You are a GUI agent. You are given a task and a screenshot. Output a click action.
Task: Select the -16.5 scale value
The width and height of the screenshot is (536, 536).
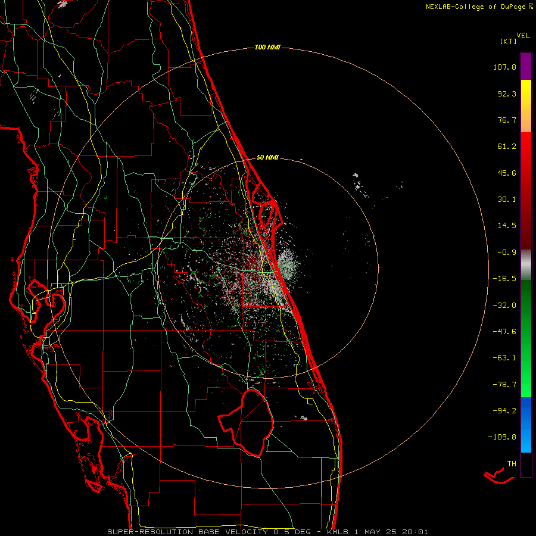point(504,279)
